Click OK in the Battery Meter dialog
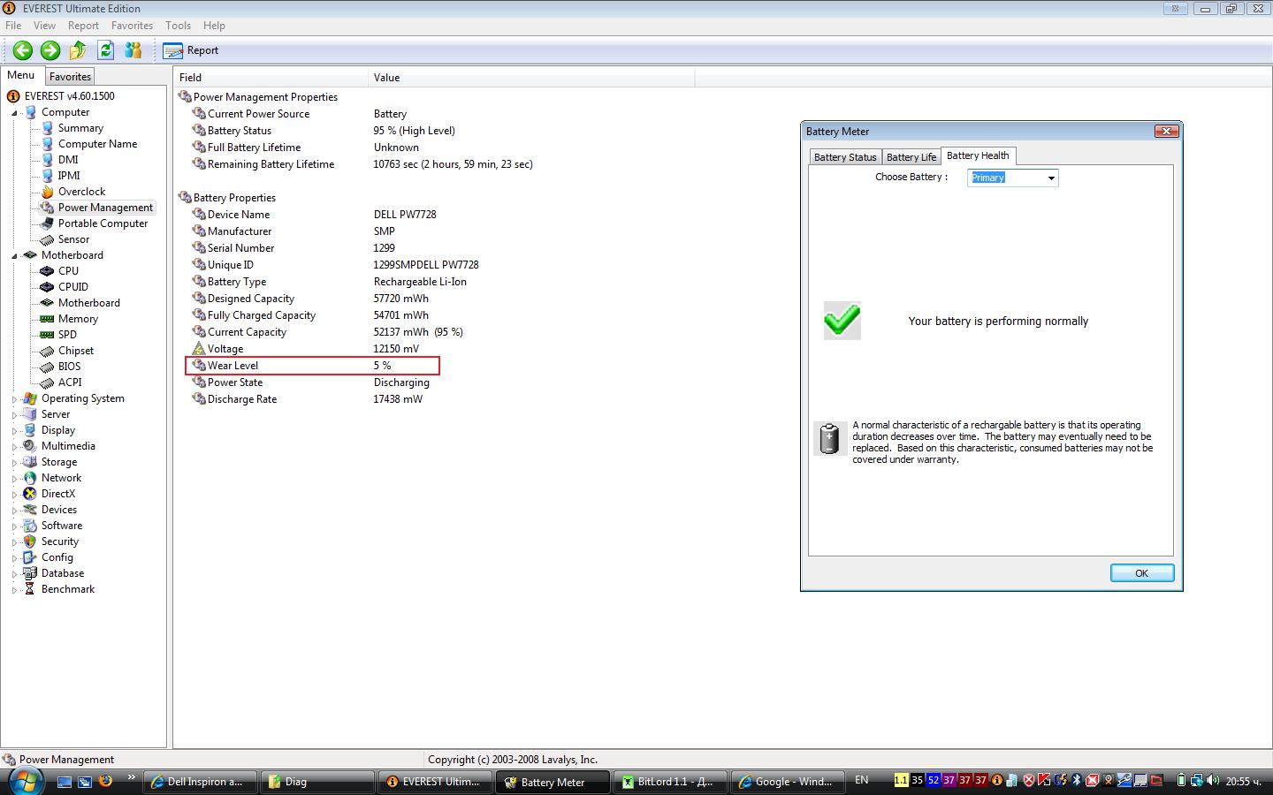The height and width of the screenshot is (795, 1273). pos(1142,573)
